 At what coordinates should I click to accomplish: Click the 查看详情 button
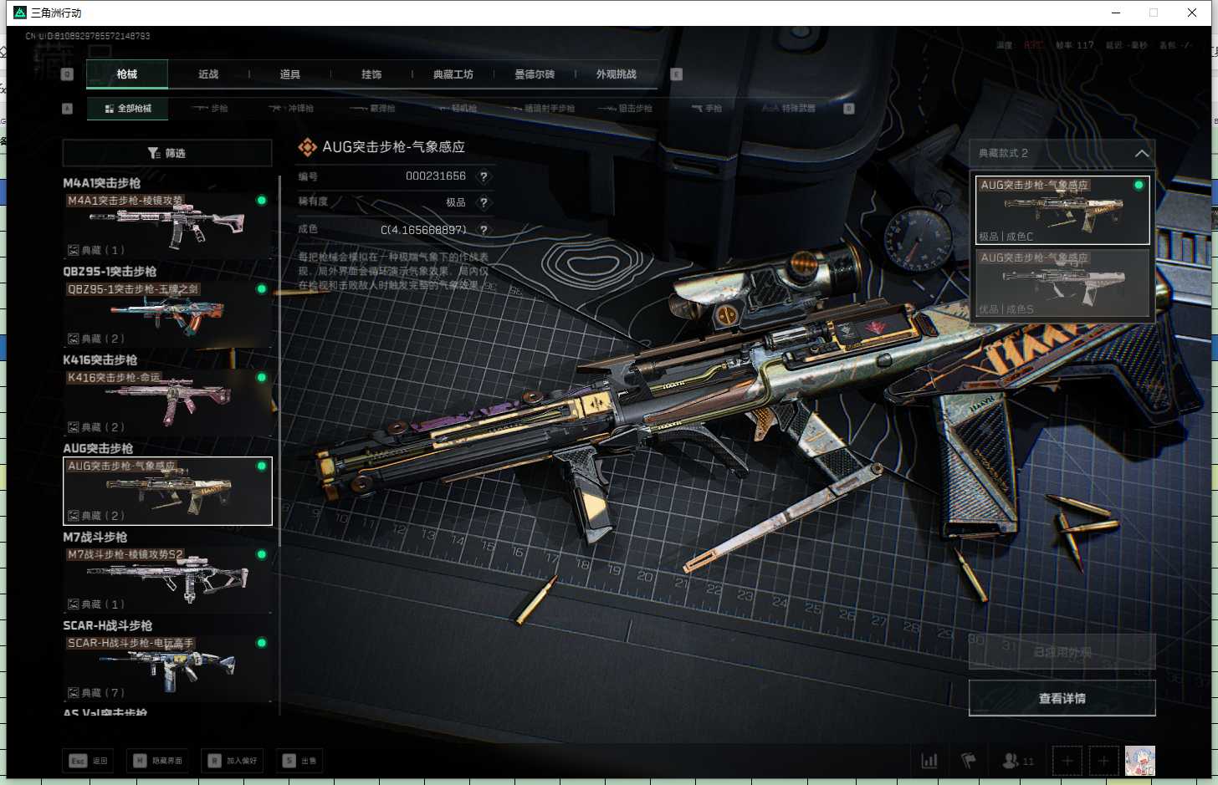(1062, 698)
